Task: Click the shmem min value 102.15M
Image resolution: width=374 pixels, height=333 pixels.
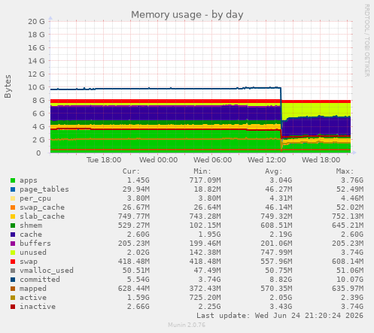Action: click(205, 226)
